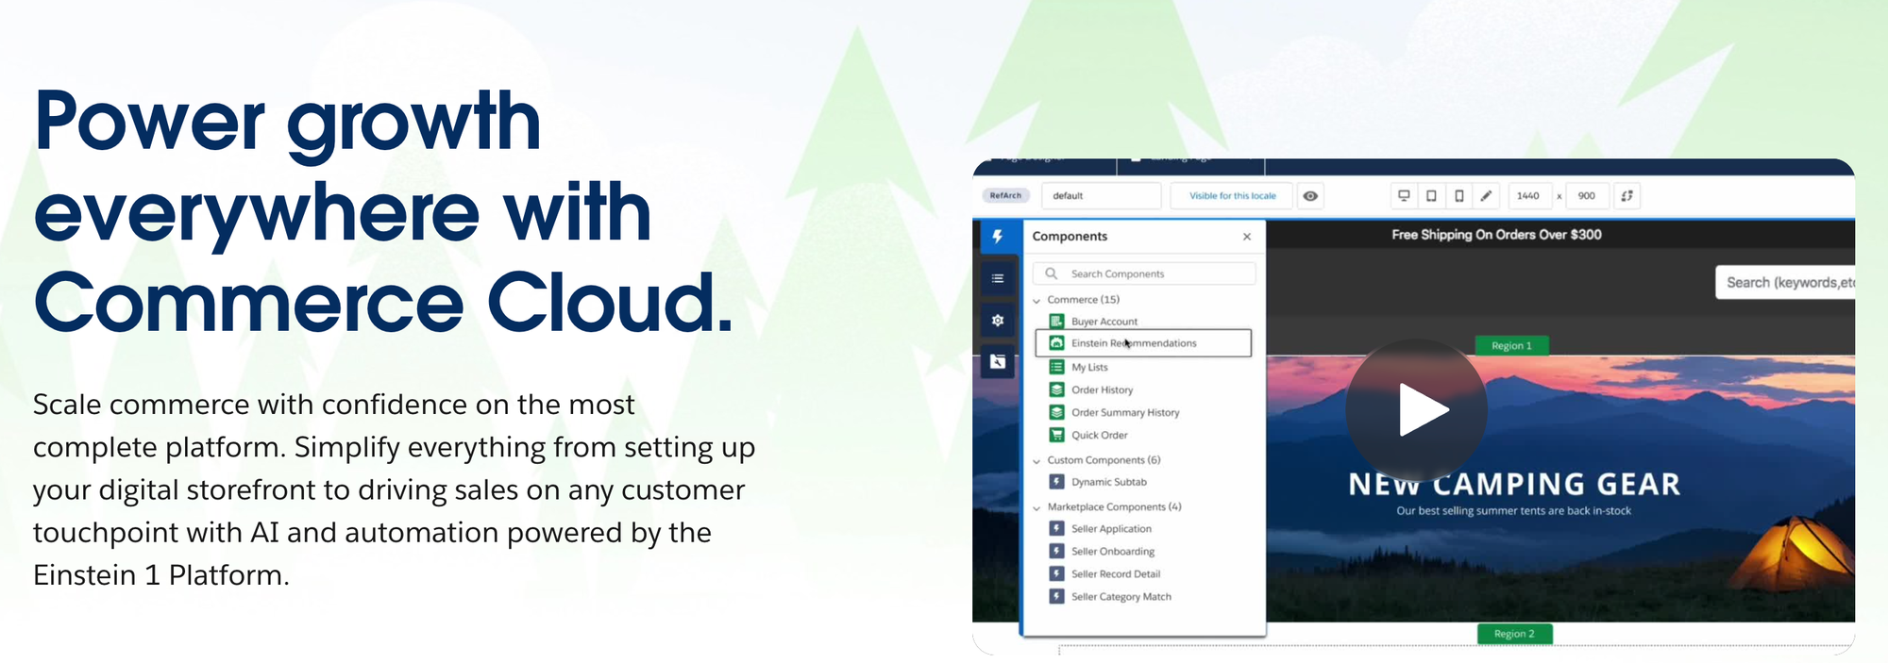1888x663 pixels.
Task: Click the 900 height field
Action: click(1587, 196)
